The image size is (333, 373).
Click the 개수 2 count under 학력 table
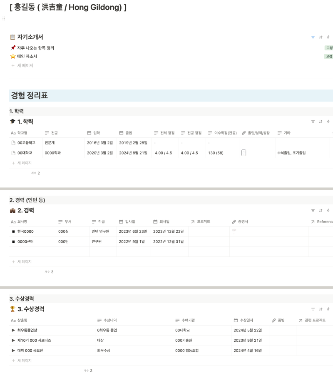coord(35,173)
